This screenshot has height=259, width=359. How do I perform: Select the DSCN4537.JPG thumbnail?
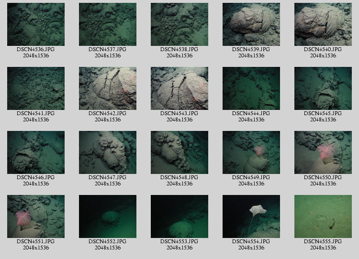[108, 24]
